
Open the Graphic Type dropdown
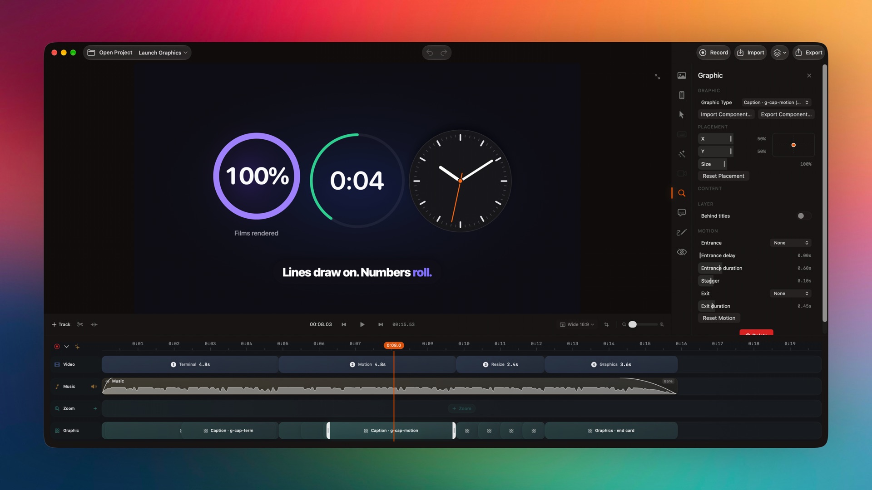(776, 103)
